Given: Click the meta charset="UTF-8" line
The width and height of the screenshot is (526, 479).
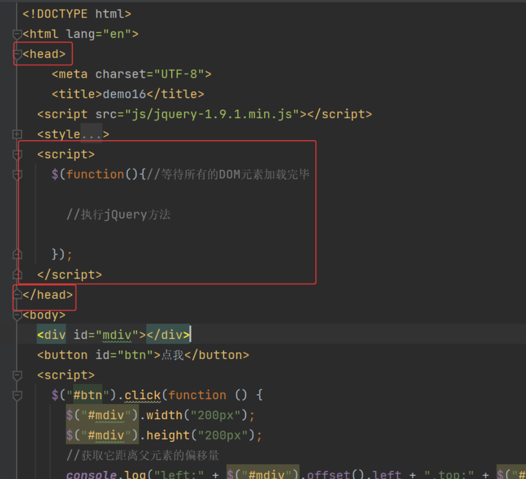Looking at the screenshot, I should (131, 74).
